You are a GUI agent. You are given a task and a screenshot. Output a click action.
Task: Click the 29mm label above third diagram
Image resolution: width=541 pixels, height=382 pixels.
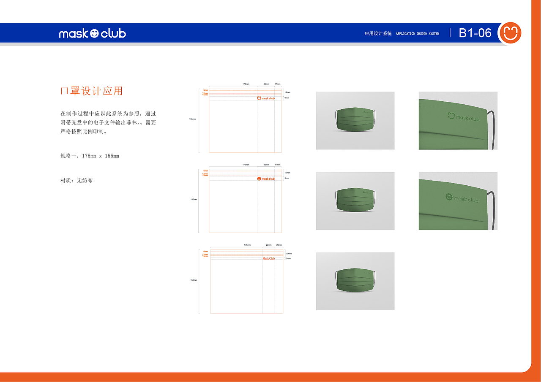coord(269,245)
